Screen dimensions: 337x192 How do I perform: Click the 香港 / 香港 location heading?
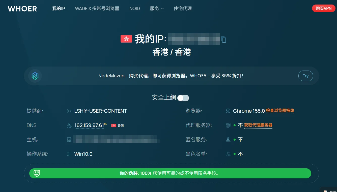tap(172, 52)
